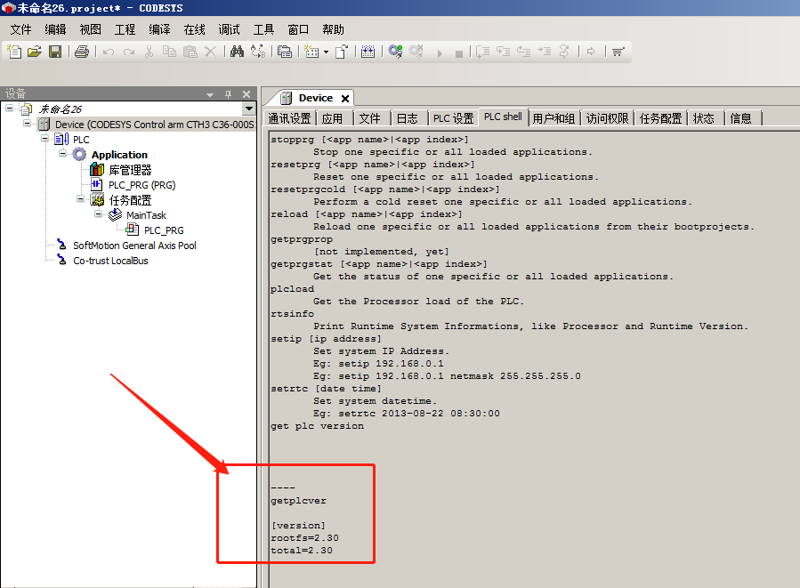This screenshot has height=588, width=800.
Task: Click the Copy toolbar icon
Action: (169, 52)
